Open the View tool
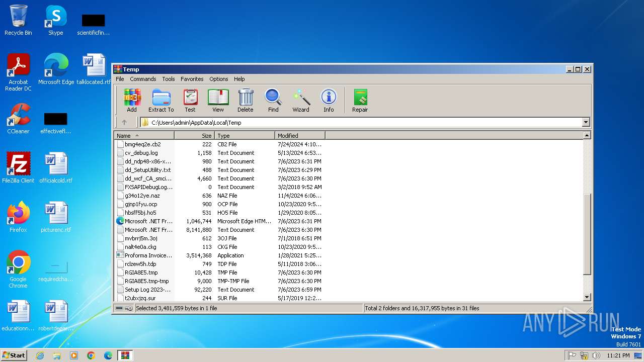Viewport: 644px width, 362px height. pyautogui.click(x=218, y=101)
